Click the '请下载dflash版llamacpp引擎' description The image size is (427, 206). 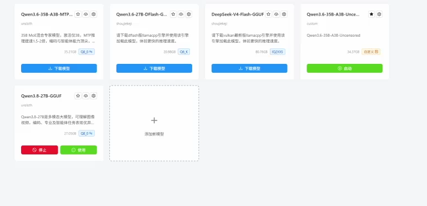tap(153, 38)
